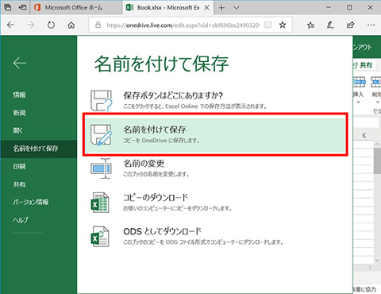This screenshot has height=294, width=381.
Task: Switch to Microsoft Office ホーム browser tab
Action: 75,7
